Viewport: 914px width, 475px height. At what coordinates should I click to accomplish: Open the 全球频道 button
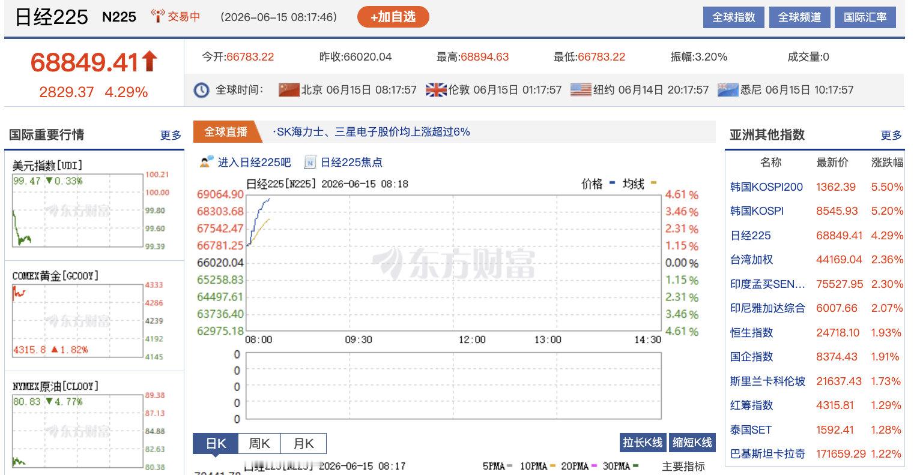pyautogui.click(x=799, y=17)
